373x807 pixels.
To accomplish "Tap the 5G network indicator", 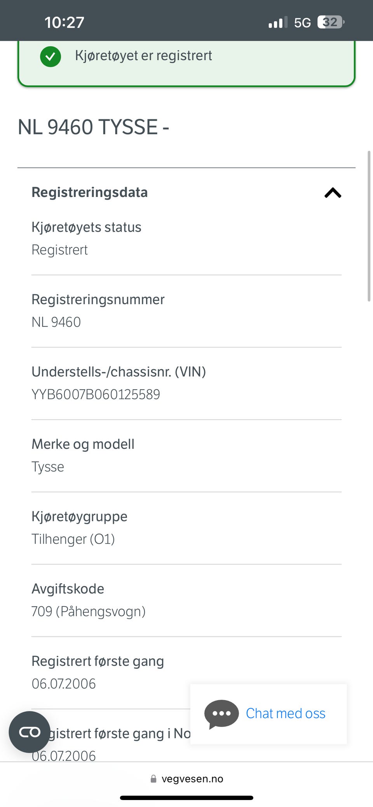I will click(x=302, y=23).
